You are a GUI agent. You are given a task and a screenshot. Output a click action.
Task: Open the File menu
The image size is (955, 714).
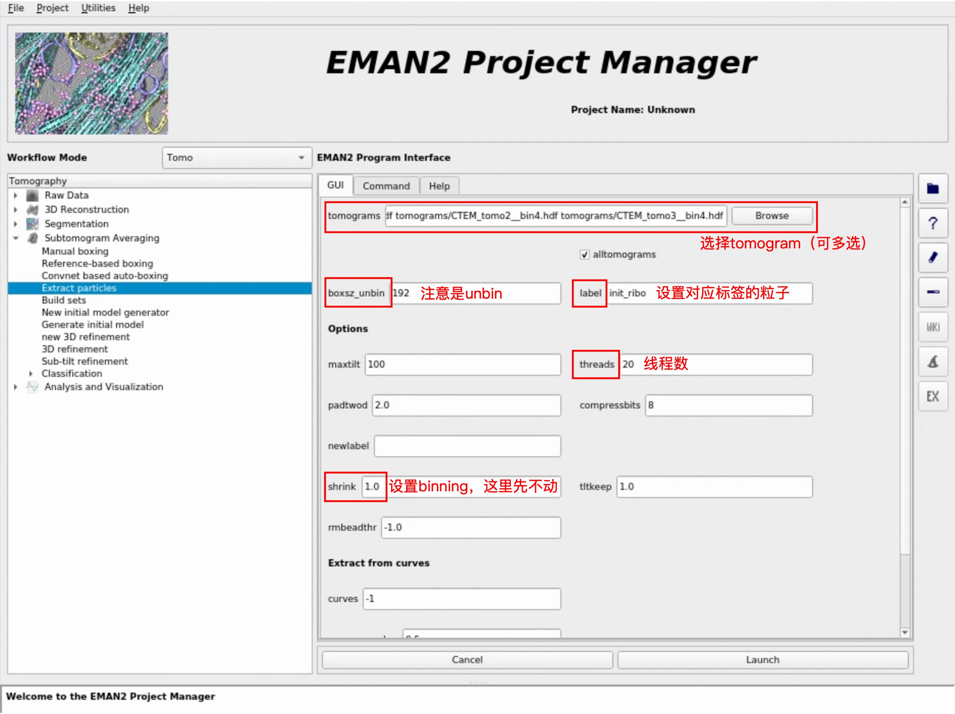pos(16,8)
